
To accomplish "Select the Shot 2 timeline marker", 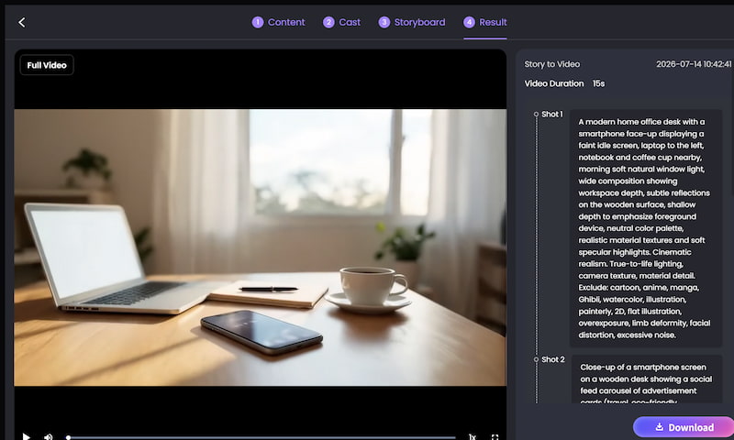I will 536,359.
